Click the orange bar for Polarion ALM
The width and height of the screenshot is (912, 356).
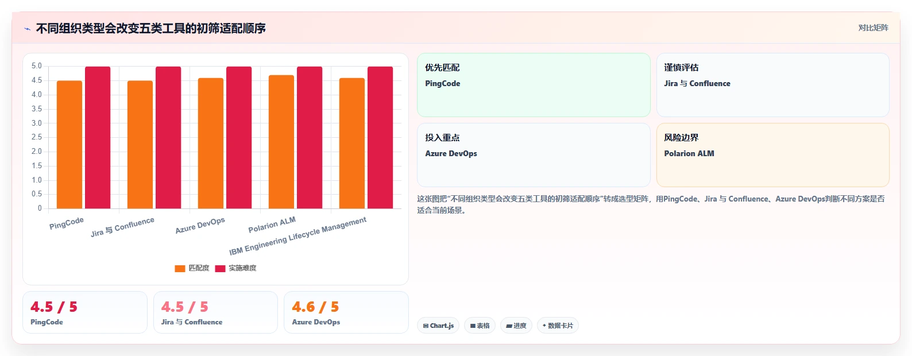(x=281, y=142)
